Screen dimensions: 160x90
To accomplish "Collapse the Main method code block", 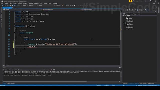I will click(15, 39).
